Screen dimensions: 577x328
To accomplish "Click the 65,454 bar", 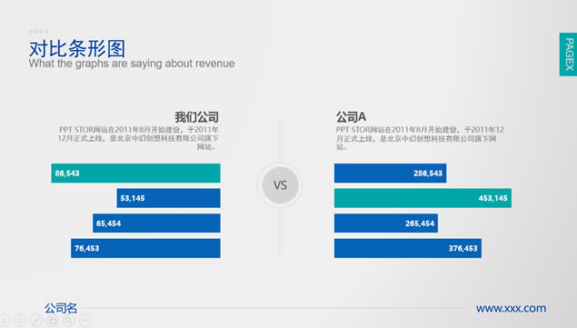I will 156,224.
